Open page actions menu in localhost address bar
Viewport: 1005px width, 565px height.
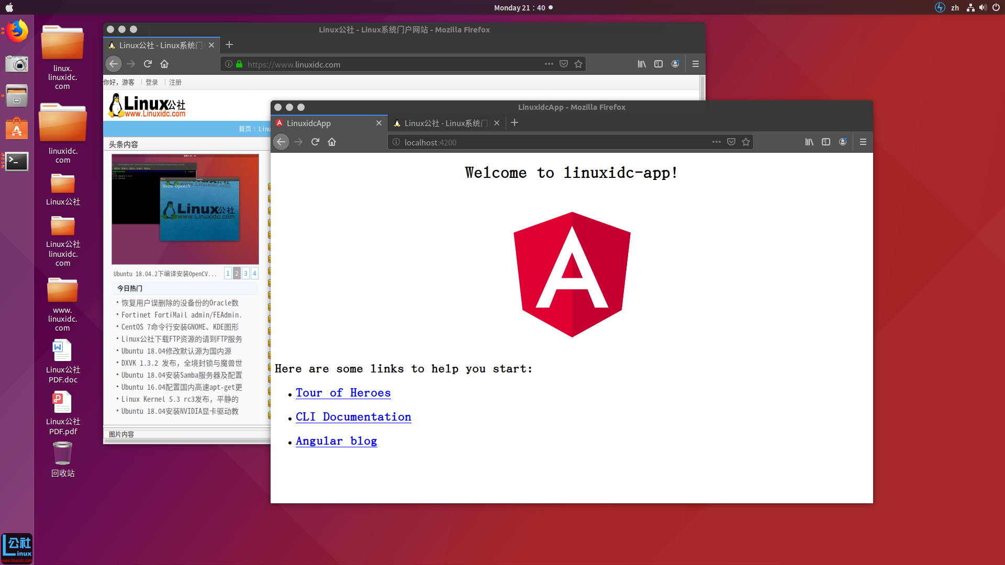pyautogui.click(x=717, y=142)
